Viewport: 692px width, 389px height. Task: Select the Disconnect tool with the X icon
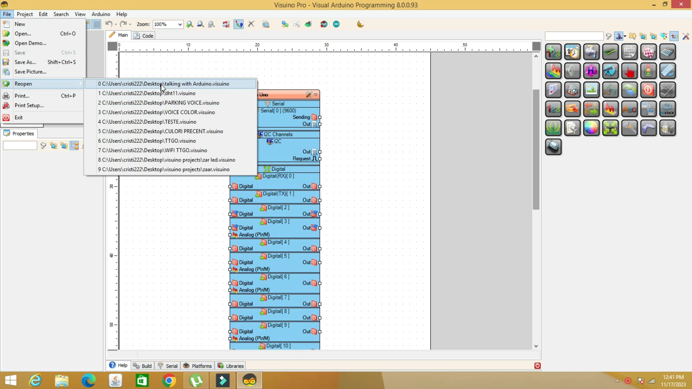click(252, 24)
